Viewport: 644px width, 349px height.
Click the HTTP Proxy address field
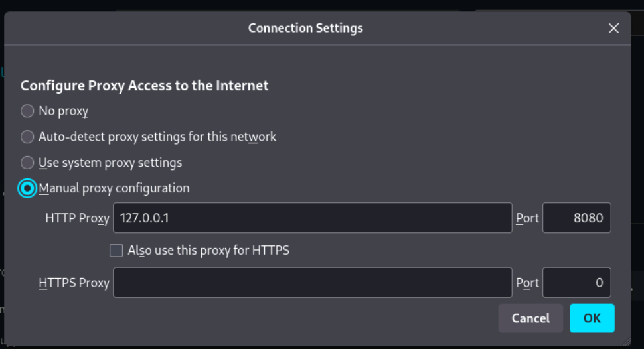click(312, 218)
